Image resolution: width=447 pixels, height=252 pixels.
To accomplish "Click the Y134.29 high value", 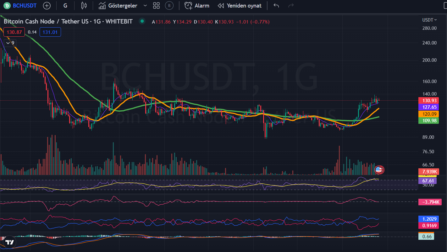I will point(182,22).
